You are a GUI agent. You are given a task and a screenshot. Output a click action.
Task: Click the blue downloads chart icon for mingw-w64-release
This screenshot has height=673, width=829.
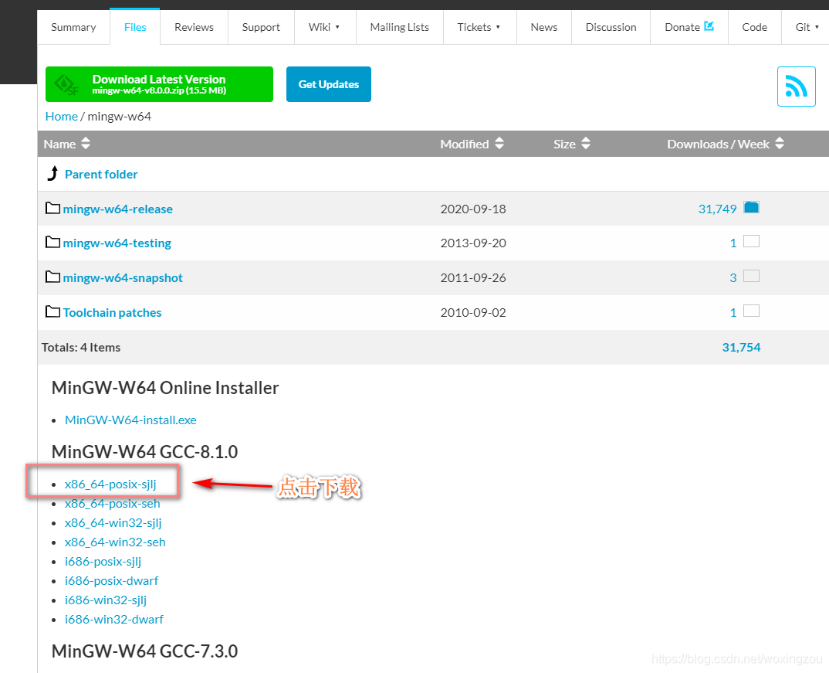[751, 207]
